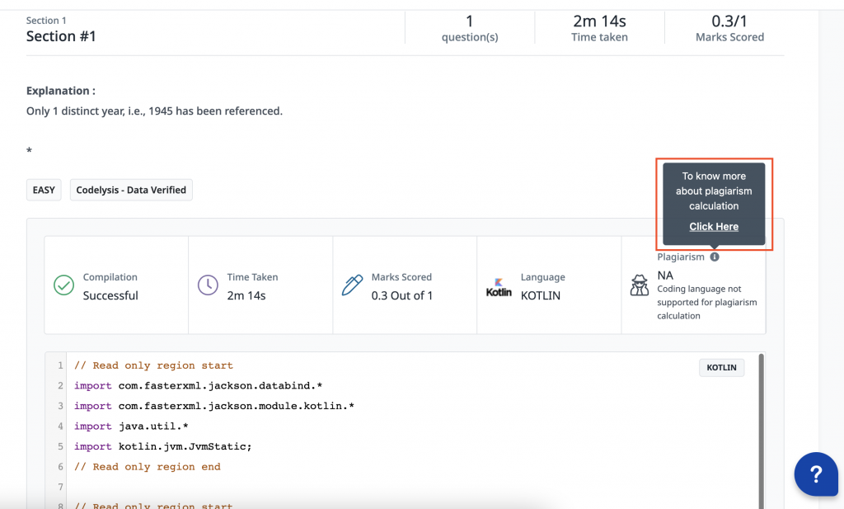The width and height of the screenshot is (844, 509).
Task: Click the green Compilation Successful checkmark icon
Action: click(63, 285)
